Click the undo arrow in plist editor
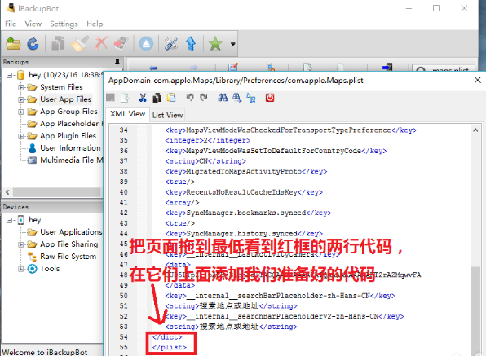Viewport: 486px width, 356px height. click(190, 98)
